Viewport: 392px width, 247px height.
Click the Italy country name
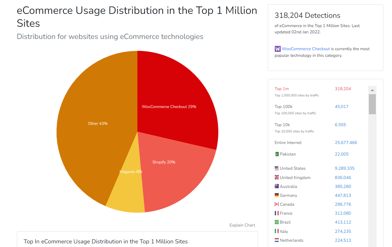coord(284,231)
